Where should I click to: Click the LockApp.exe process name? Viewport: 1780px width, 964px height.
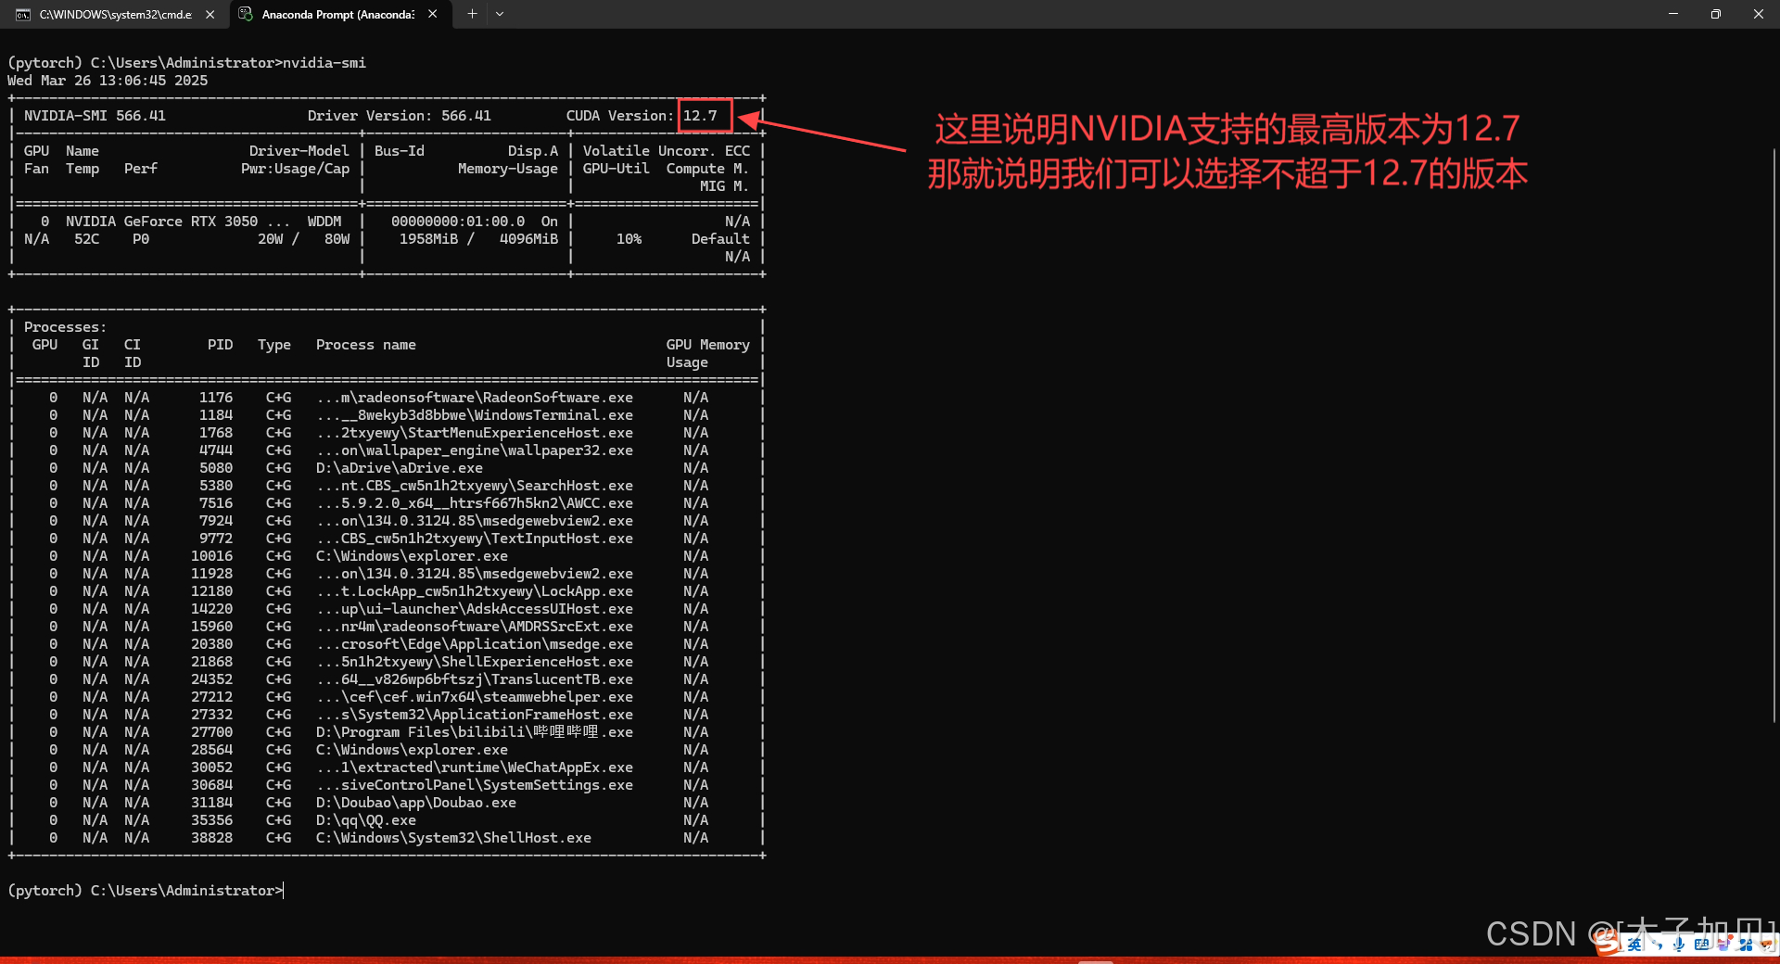tap(475, 591)
